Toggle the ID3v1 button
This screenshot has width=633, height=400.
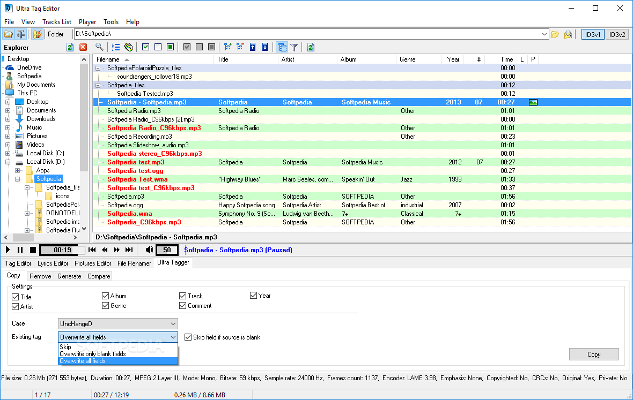[593, 34]
